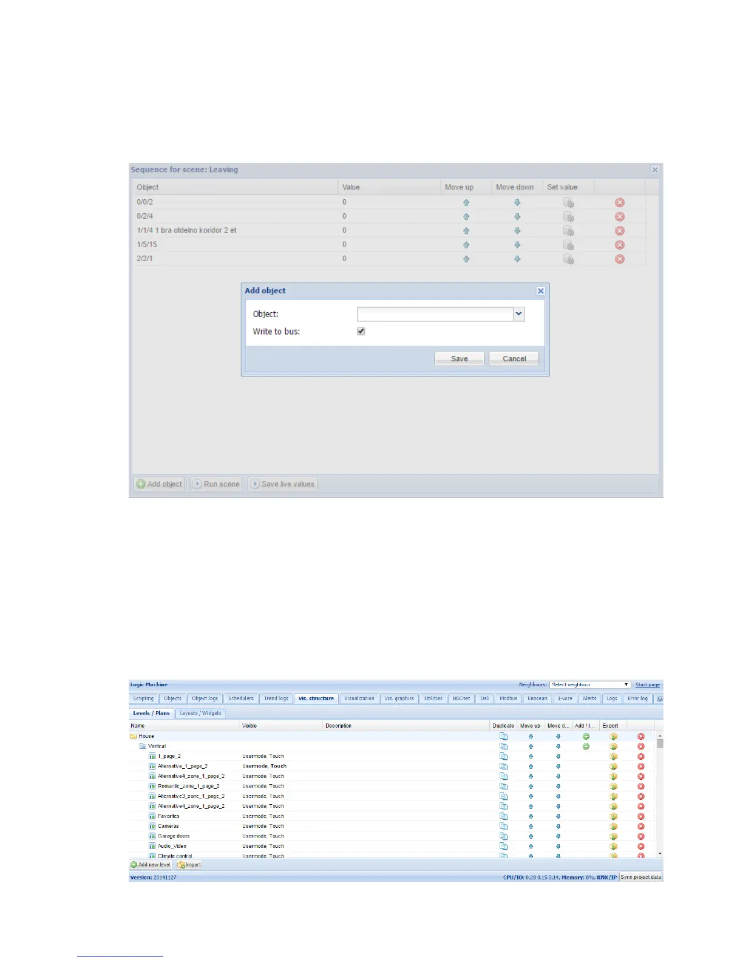Screen dimensions: 743x962
Task: Open the Error log tab
Action: click(x=637, y=698)
